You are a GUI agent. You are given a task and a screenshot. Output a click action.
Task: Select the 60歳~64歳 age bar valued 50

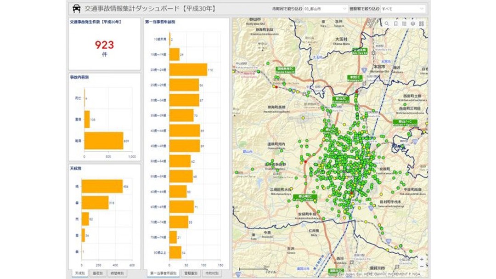tap(178, 192)
